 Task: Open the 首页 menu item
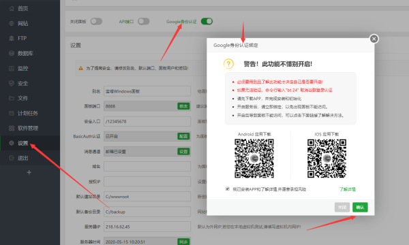23,9
